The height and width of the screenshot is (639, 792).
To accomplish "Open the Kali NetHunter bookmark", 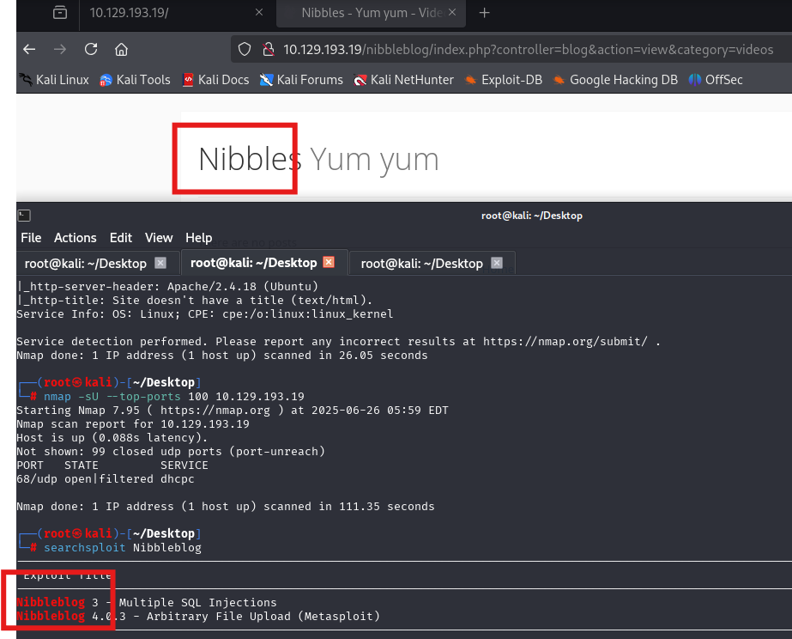I will coord(403,80).
